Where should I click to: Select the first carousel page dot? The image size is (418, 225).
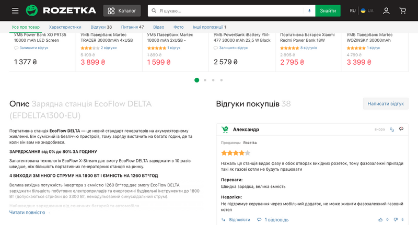click(x=197, y=80)
